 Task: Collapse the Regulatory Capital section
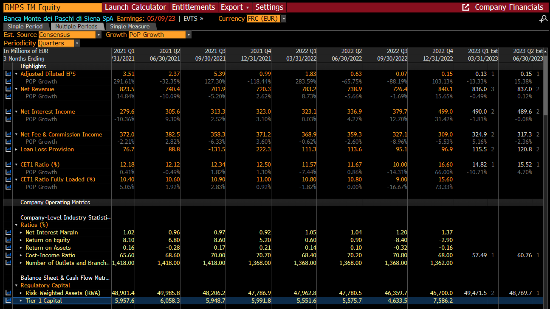coord(17,285)
